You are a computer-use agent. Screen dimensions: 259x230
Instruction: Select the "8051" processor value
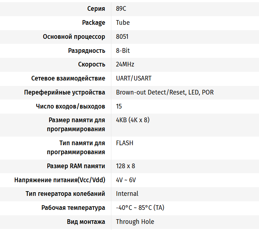[x=122, y=37]
